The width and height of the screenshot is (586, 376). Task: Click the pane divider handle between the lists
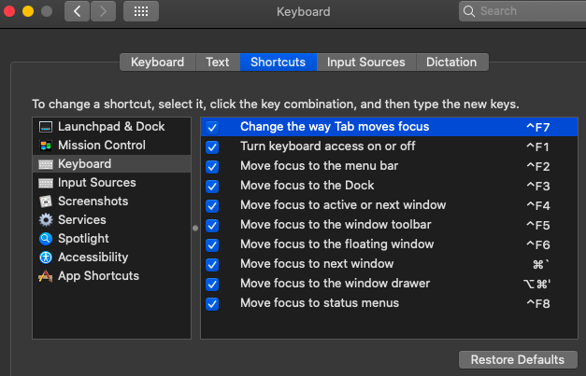tap(194, 227)
